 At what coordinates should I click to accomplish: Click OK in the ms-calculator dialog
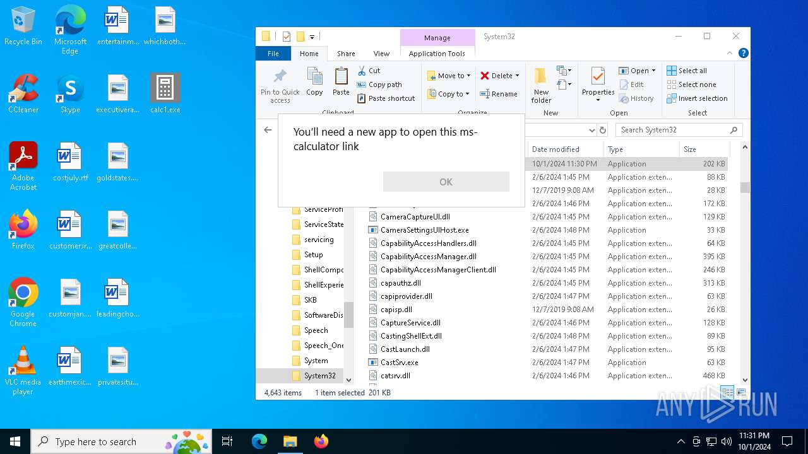(446, 182)
